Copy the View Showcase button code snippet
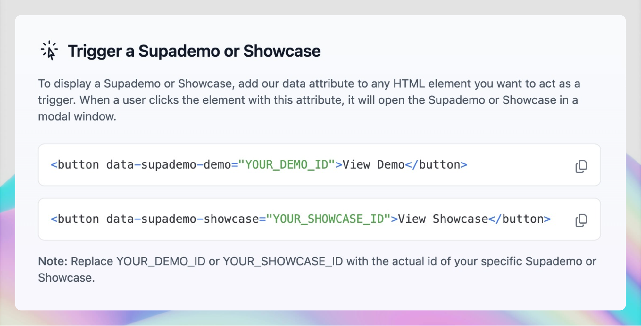Image resolution: width=641 pixels, height=326 pixels. (x=581, y=220)
